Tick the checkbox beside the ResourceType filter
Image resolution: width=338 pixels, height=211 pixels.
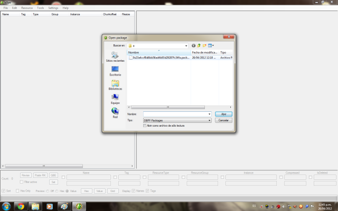coord(144,177)
